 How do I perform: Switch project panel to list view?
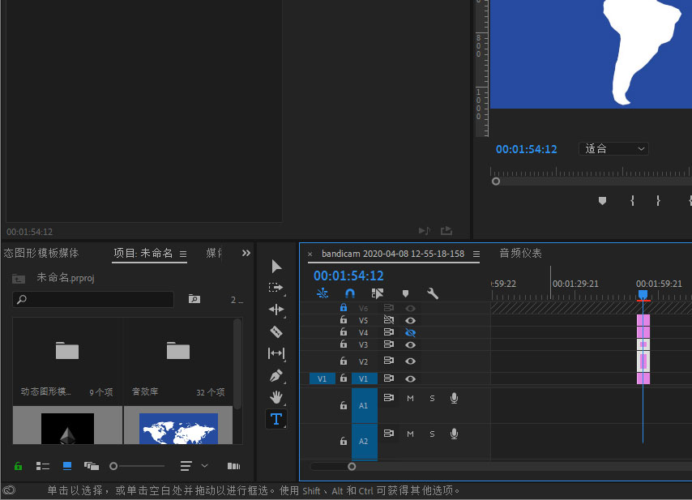pos(43,466)
